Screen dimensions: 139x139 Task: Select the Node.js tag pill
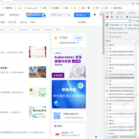tap(48, 30)
